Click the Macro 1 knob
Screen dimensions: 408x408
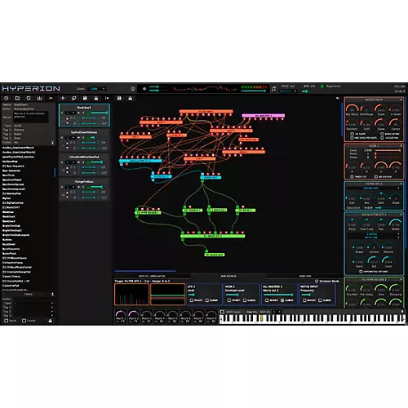120,314
